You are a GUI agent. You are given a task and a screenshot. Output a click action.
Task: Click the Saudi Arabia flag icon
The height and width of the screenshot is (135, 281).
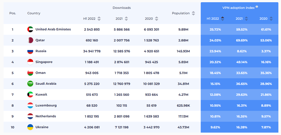[x=30, y=84]
